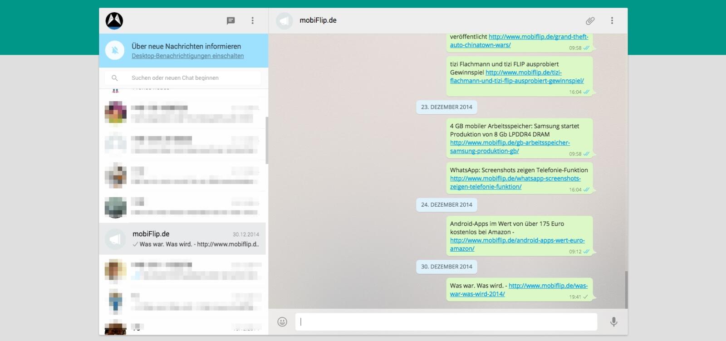Viewport: 726px width, 341px height.
Task: Focus the Suchen oder neuen Chat beginnen field
Action: point(183,78)
